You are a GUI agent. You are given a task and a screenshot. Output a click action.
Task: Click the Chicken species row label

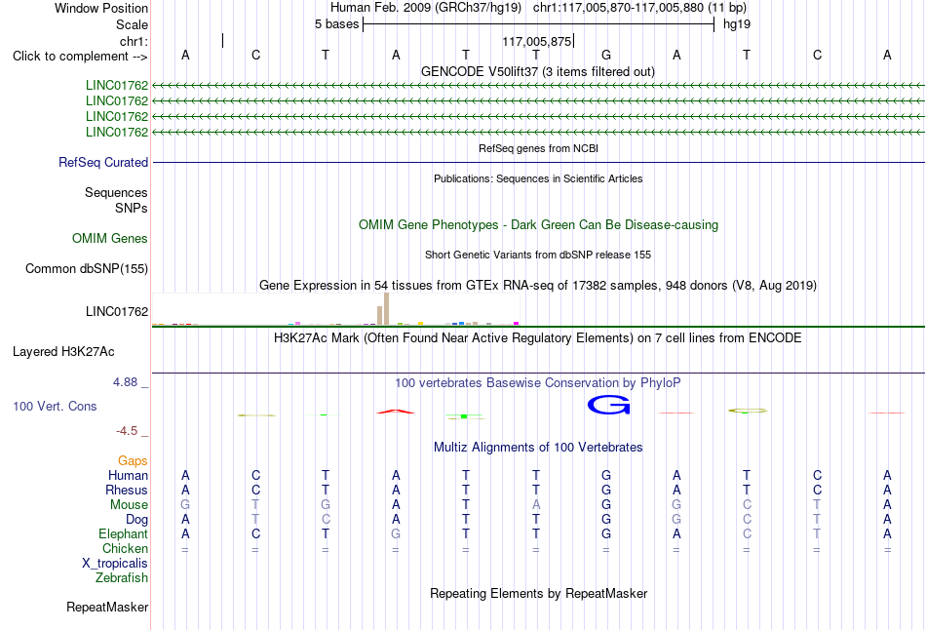pos(125,548)
